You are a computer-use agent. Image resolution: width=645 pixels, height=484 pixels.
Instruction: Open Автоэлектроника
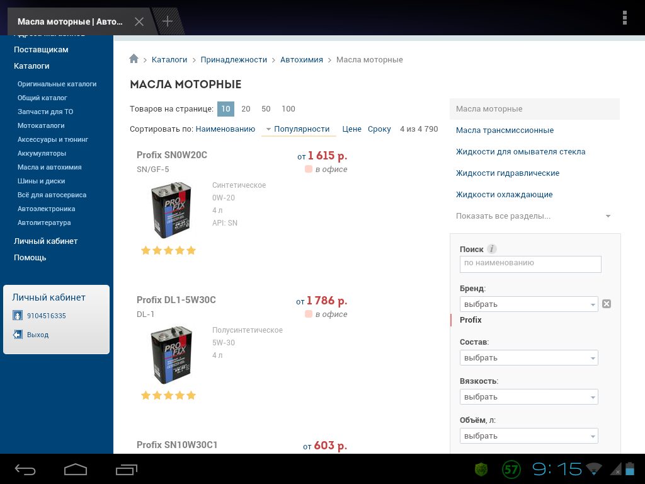pyautogui.click(x=46, y=209)
